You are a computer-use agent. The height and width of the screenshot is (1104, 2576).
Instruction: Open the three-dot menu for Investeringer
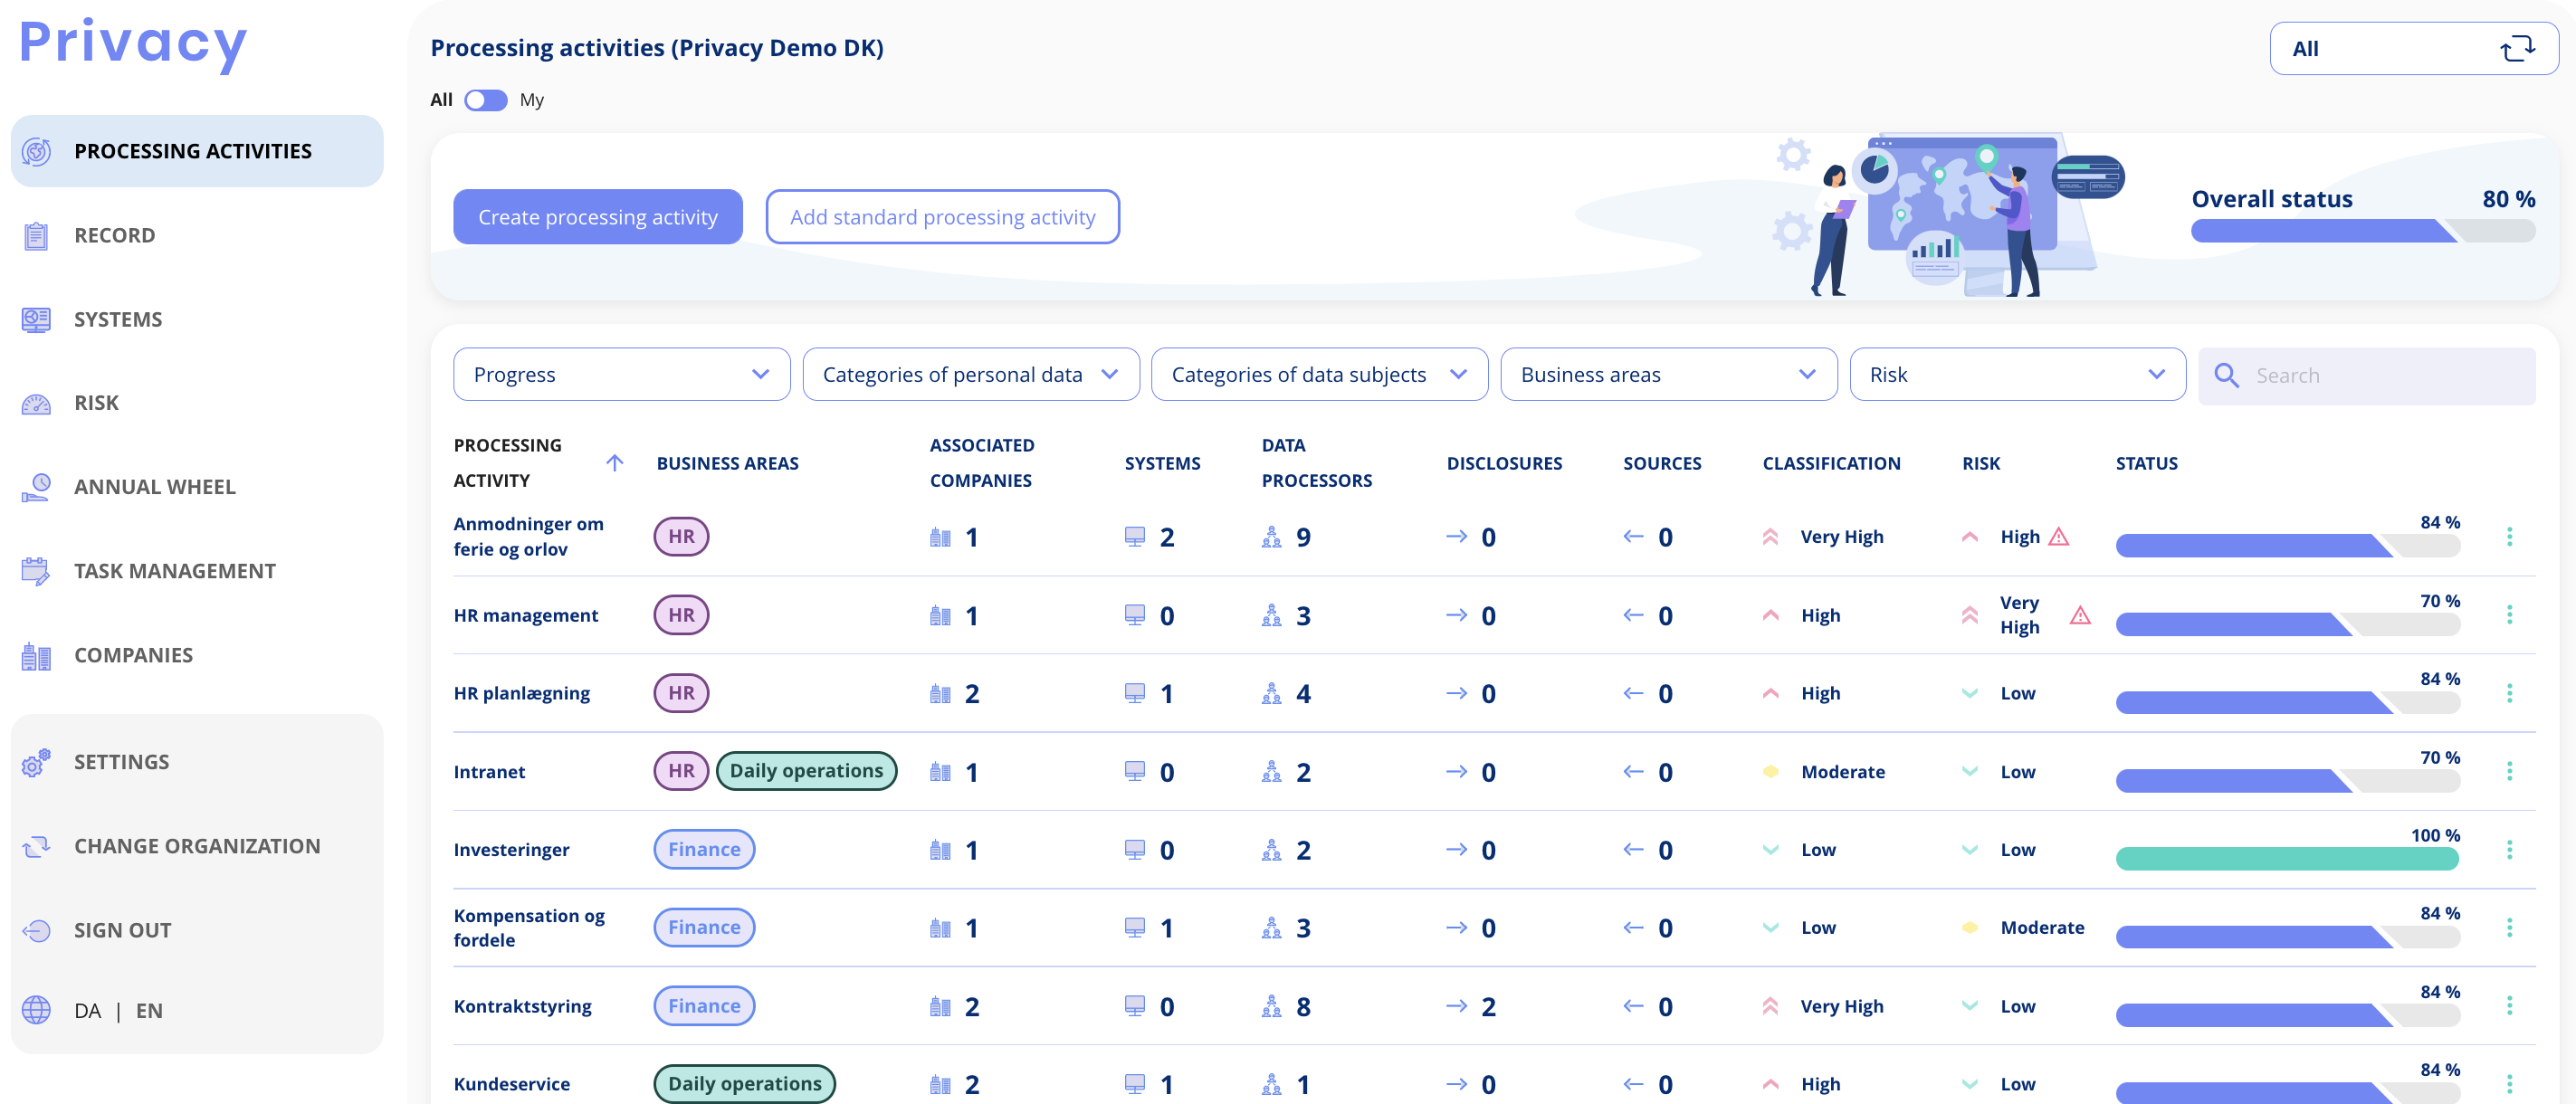click(x=2509, y=850)
